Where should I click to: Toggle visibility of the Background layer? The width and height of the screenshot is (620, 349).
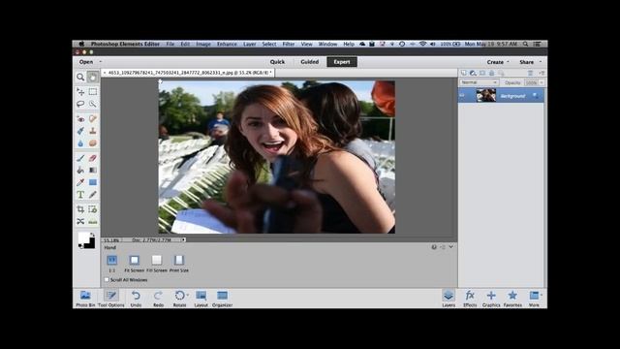462,96
